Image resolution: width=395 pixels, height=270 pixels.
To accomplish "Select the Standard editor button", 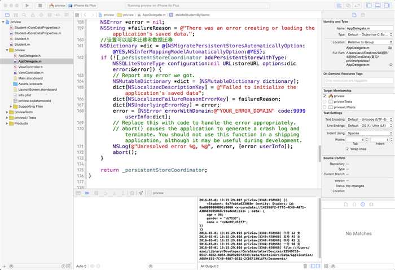I will click(340, 6).
